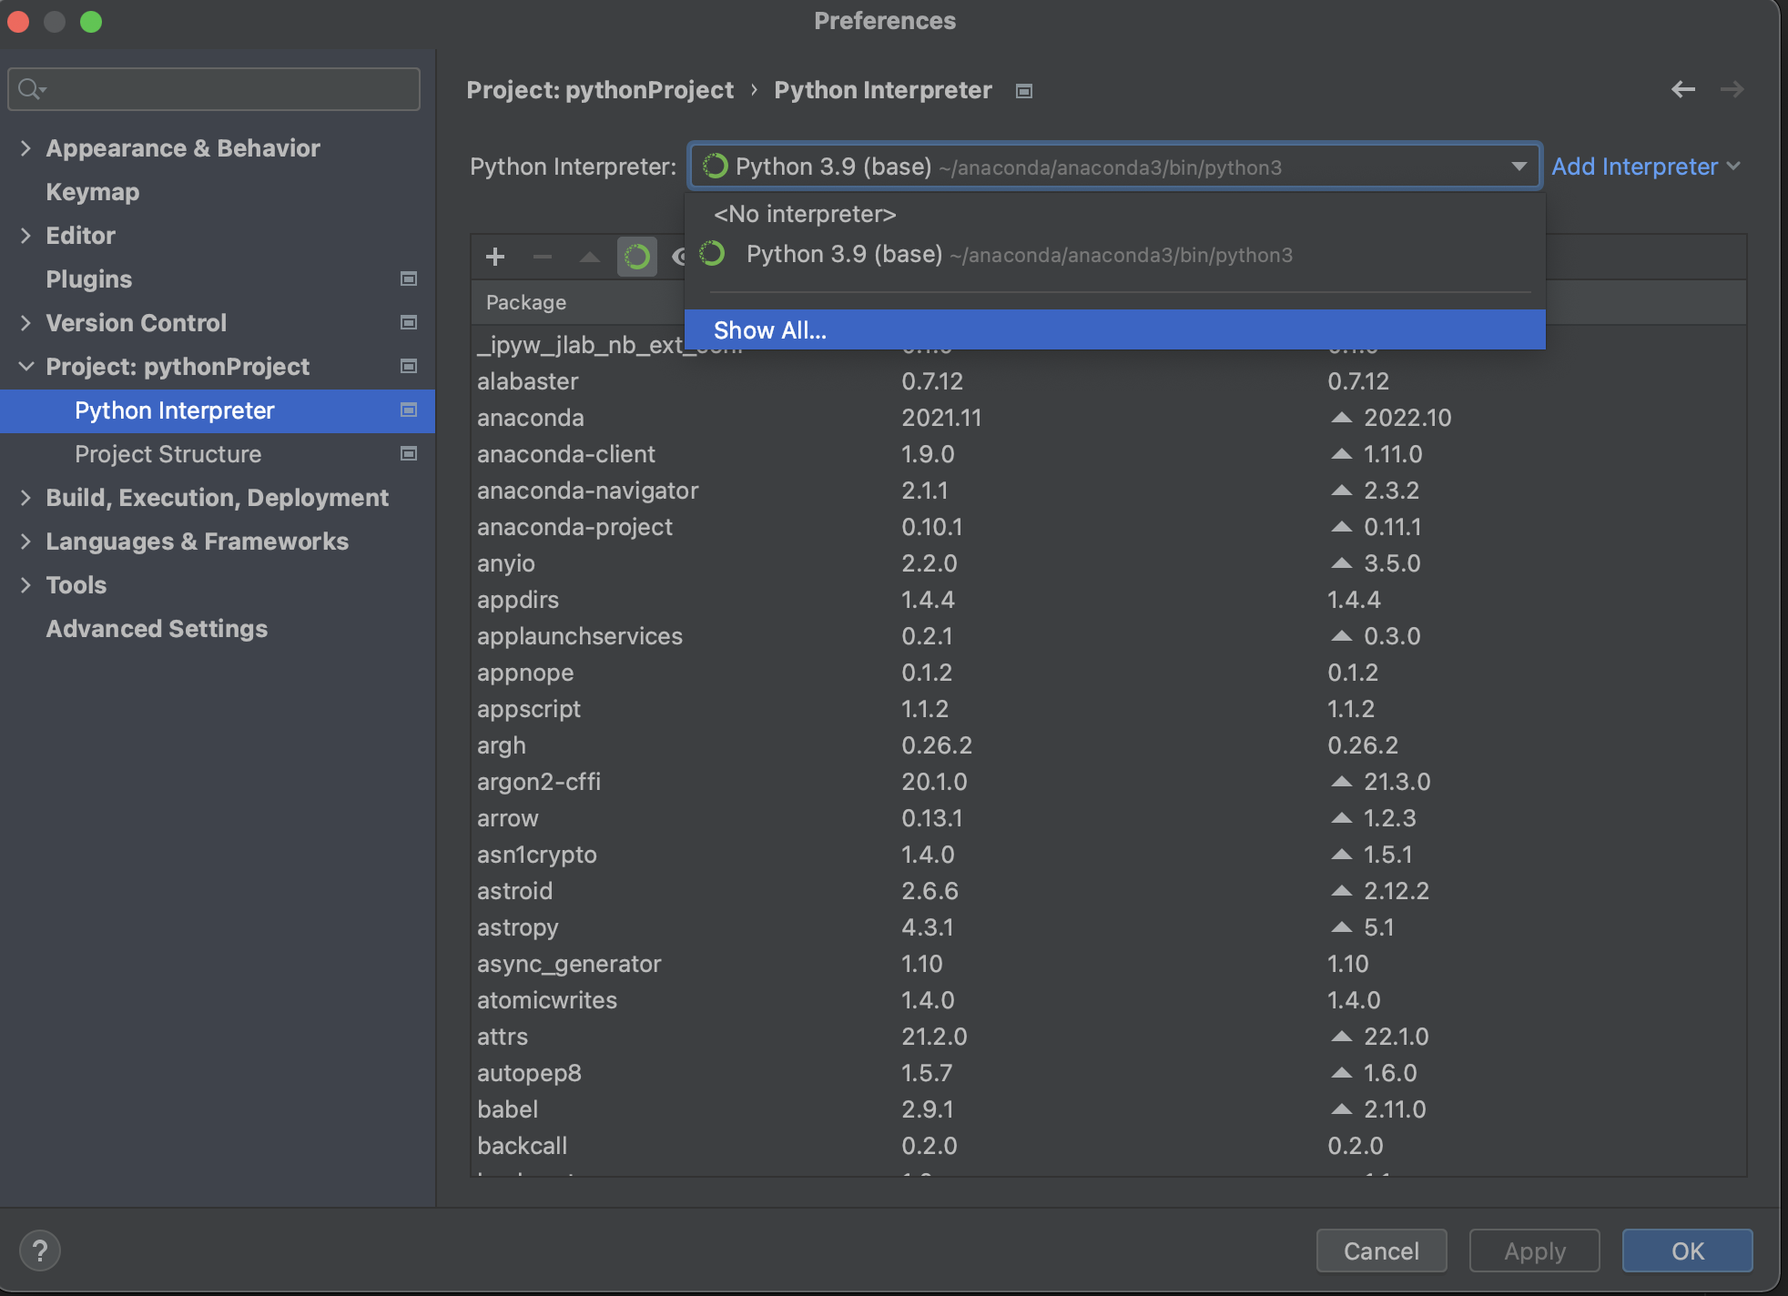This screenshot has width=1788, height=1296.
Task: Click upgrade arrow next to anaconda 2022.10
Action: click(x=1341, y=417)
